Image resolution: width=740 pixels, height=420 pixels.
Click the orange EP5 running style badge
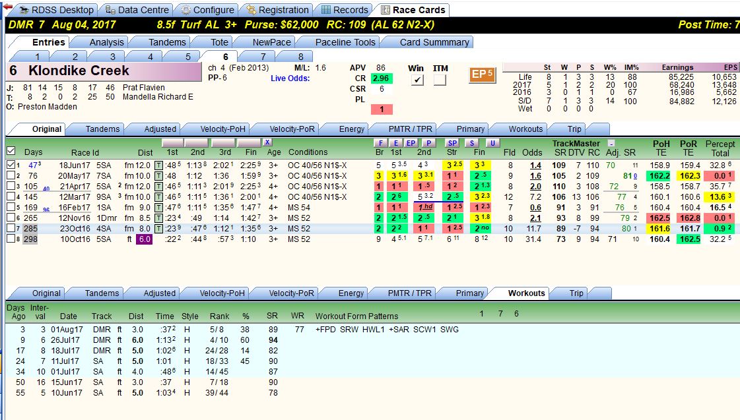pos(483,75)
